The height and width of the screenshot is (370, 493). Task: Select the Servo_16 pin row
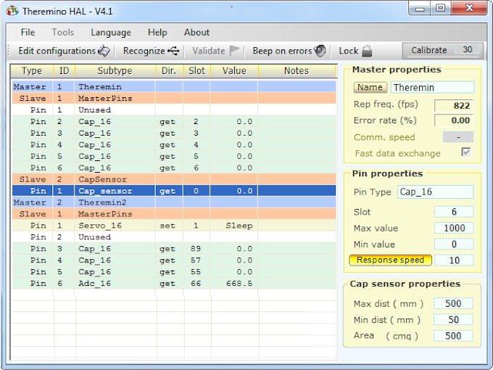pos(174,226)
